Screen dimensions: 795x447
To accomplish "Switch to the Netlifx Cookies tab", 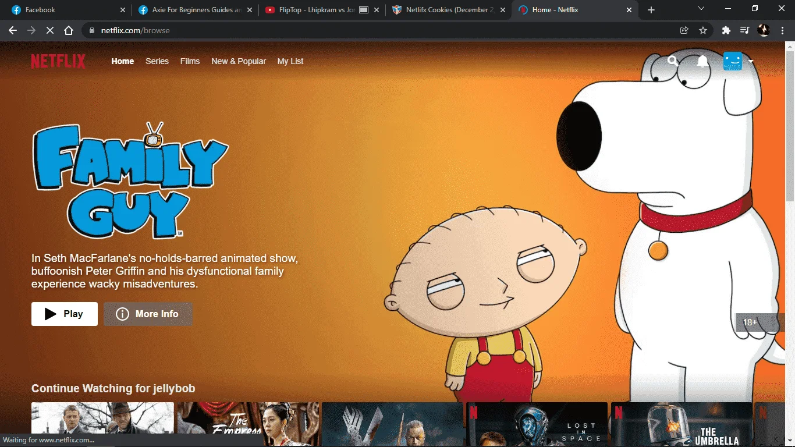I will click(x=449, y=10).
